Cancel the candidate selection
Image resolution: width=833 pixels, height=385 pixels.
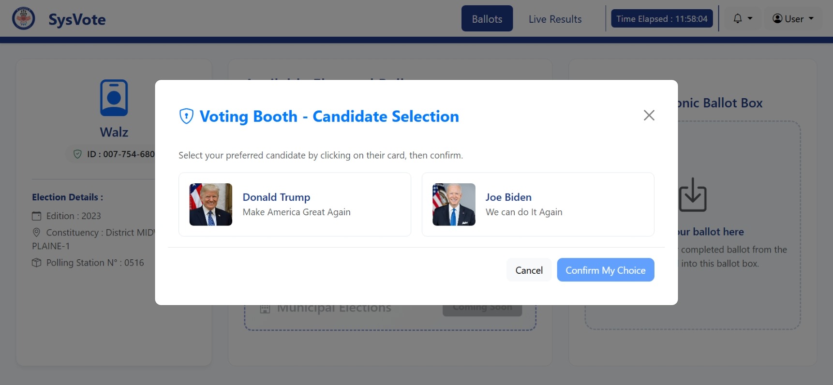point(529,270)
